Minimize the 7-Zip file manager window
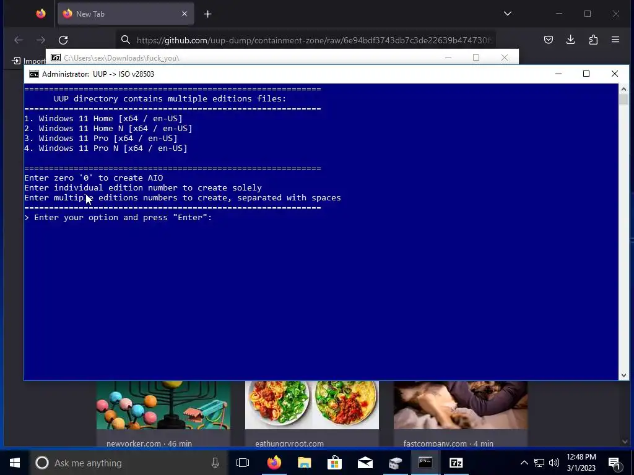 [448, 58]
